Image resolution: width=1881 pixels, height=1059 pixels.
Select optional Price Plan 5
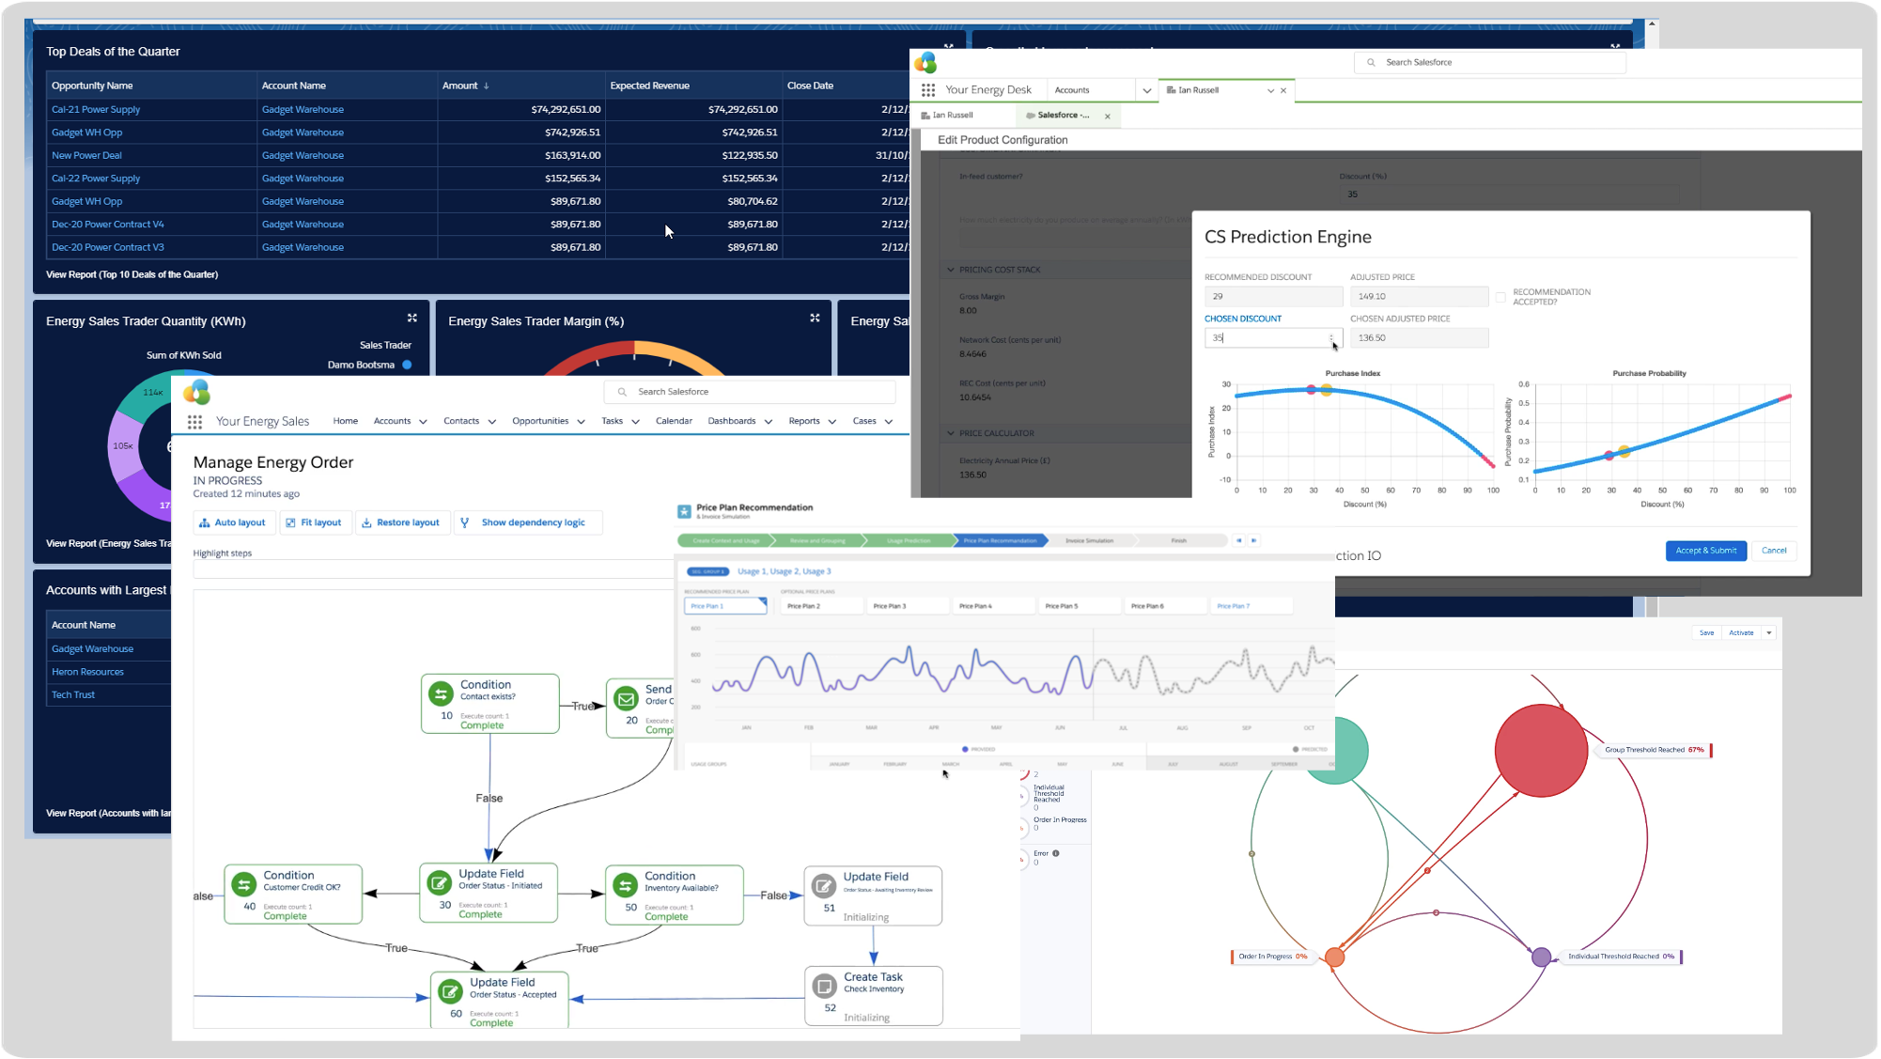point(1080,606)
